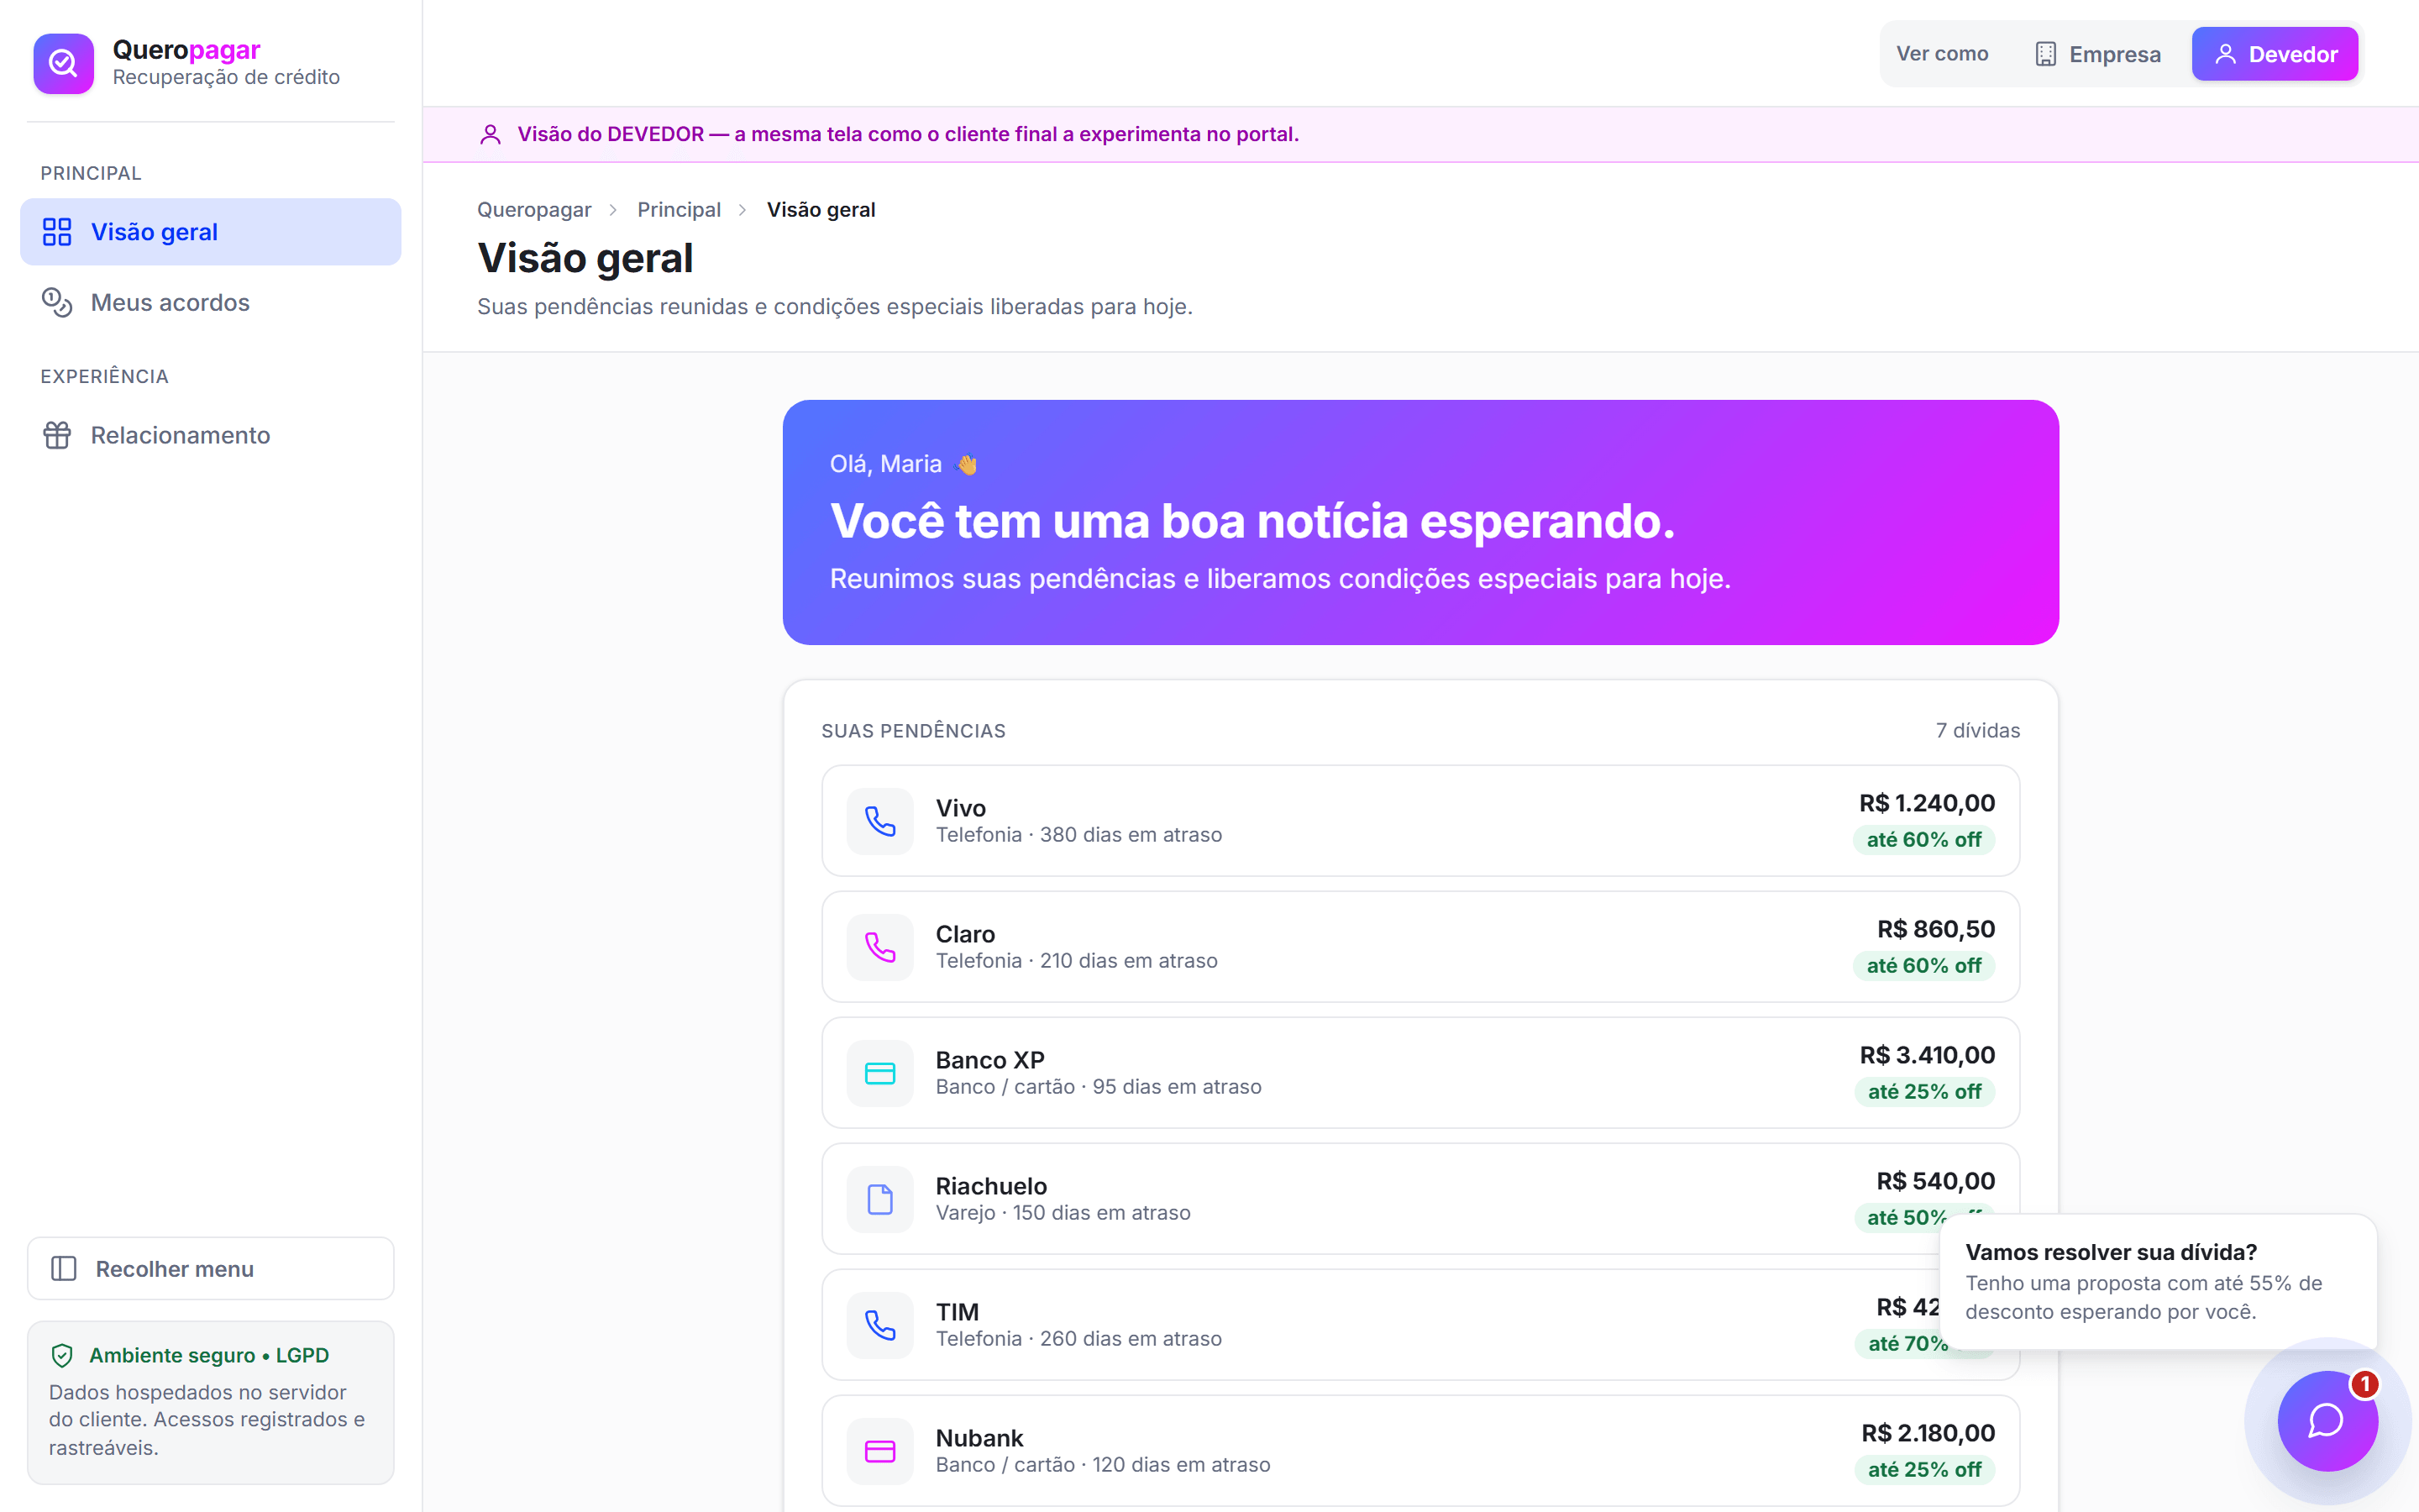Click the R$ 3.410,00 amount
Screen dimensions: 2419x1512
point(1927,1055)
